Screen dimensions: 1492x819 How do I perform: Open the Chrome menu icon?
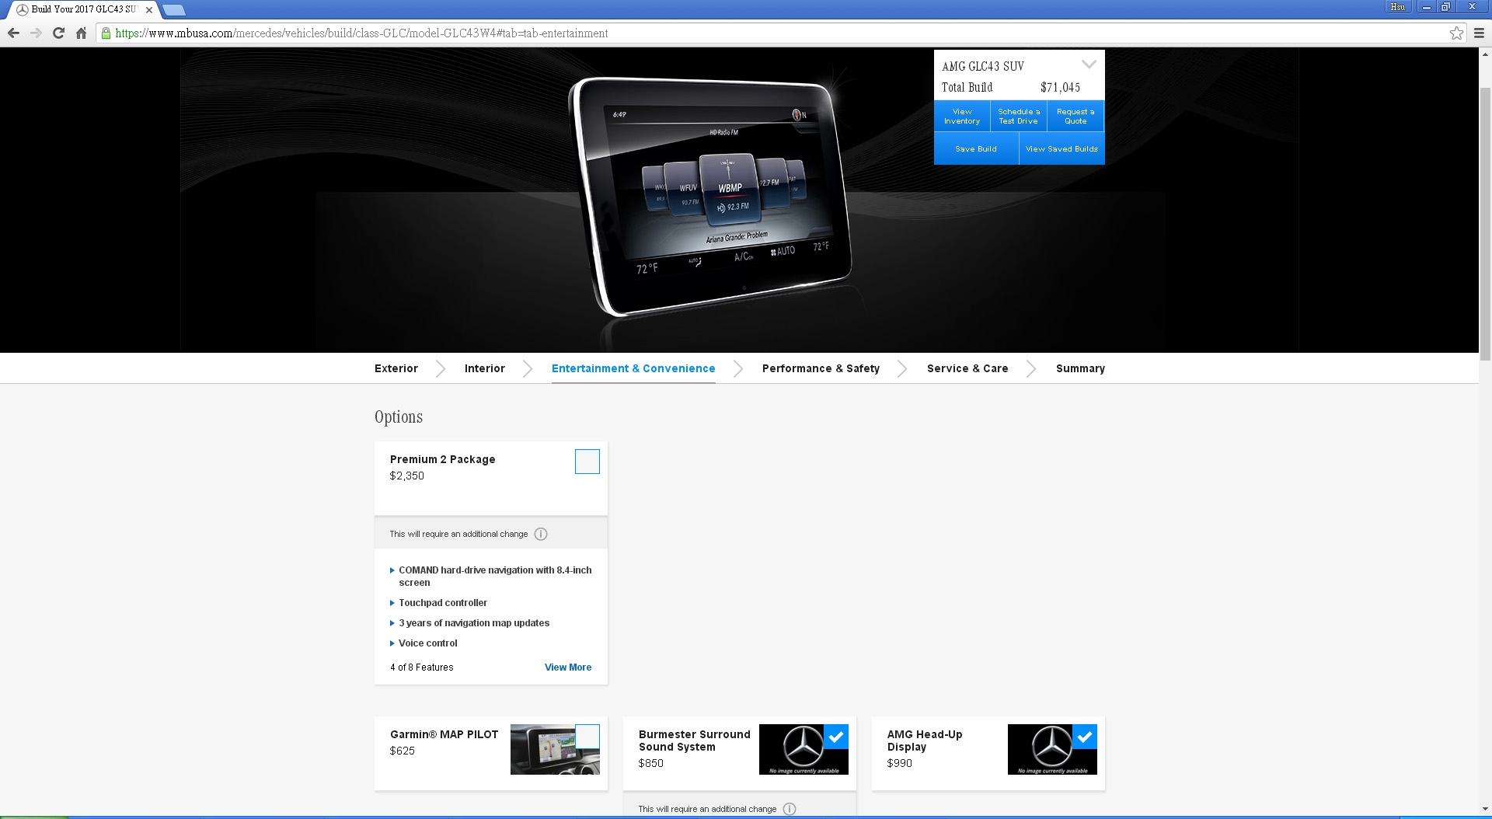tap(1479, 33)
